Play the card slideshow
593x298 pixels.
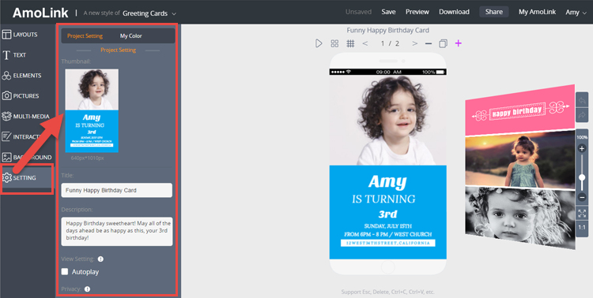[319, 43]
